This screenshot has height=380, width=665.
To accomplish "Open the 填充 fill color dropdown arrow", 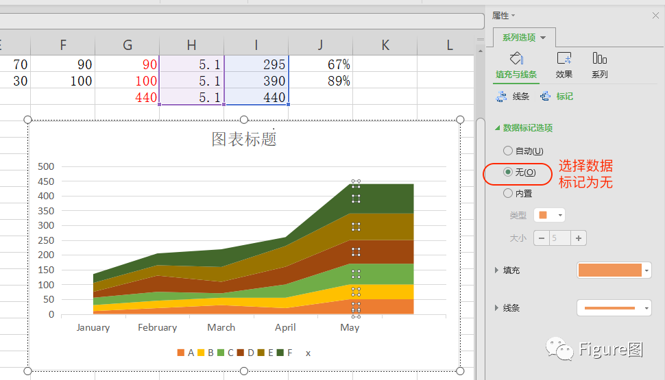I will coord(646,270).
